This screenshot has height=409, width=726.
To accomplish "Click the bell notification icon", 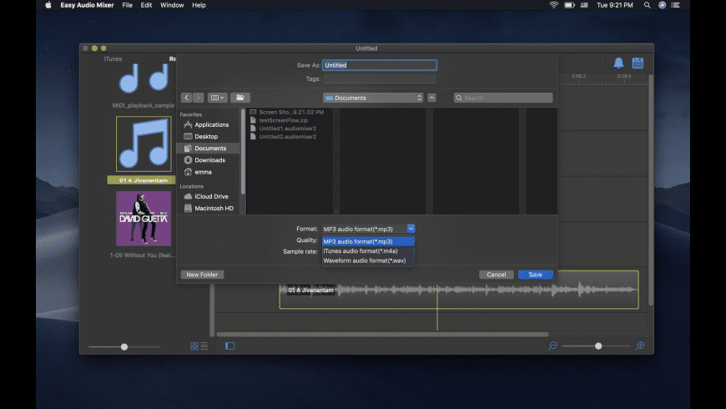I will pos(618,63).
